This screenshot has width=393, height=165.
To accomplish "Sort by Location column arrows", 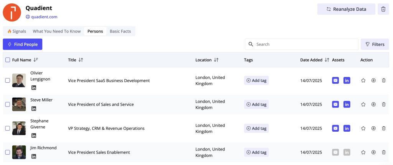I will [216, 60].
